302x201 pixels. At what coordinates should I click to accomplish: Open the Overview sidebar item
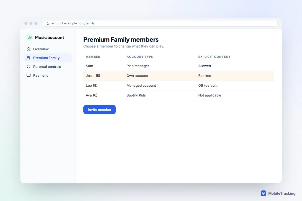pos(48,49)
